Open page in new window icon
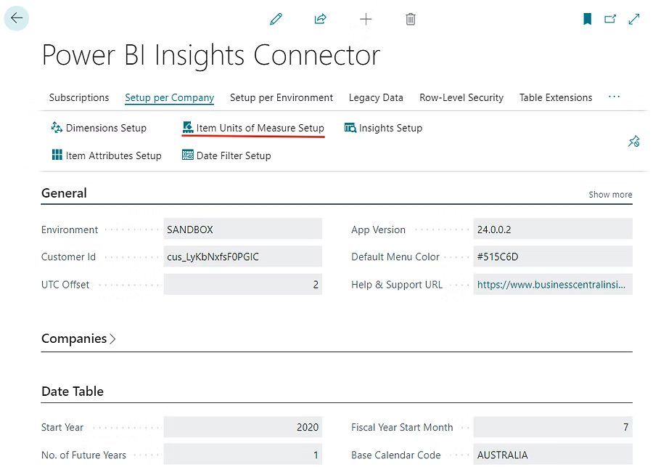 [610, 20]
